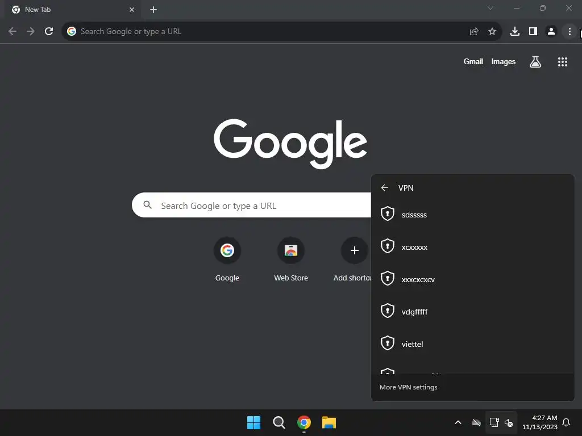Close the New Tab tab
The height and width of the screenshot is (436, 582).
pos(132,10)
